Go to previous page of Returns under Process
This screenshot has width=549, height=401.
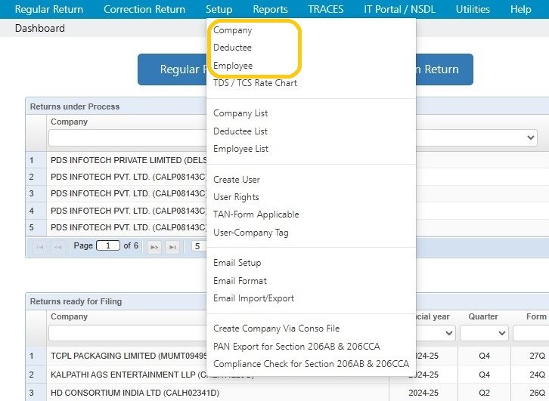tap(57, 247)
